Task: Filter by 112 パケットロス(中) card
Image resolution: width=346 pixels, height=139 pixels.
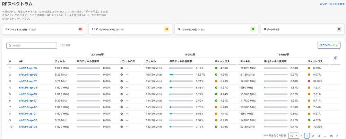Action: tap(130, 29)
